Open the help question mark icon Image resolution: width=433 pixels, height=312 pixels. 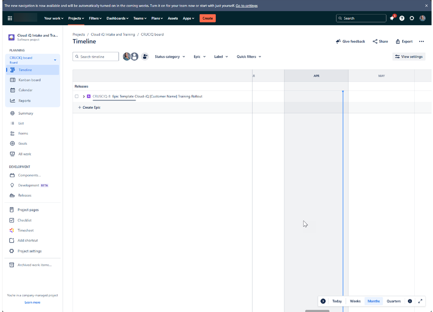pos(402,18)
